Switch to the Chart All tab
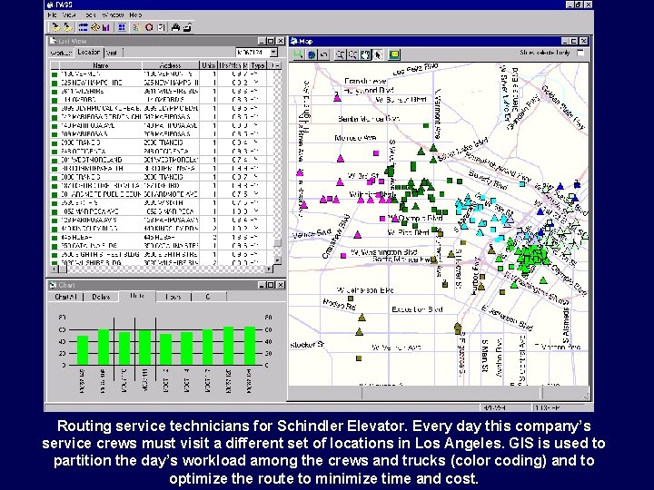The width and height of the screenshot is (654, 490). point(65,297)
